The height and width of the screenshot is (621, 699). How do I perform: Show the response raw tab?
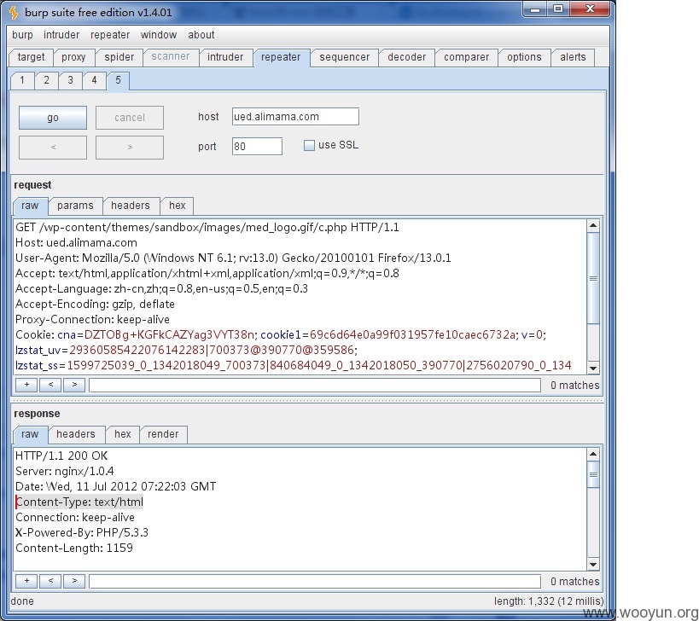click(30, 434)
